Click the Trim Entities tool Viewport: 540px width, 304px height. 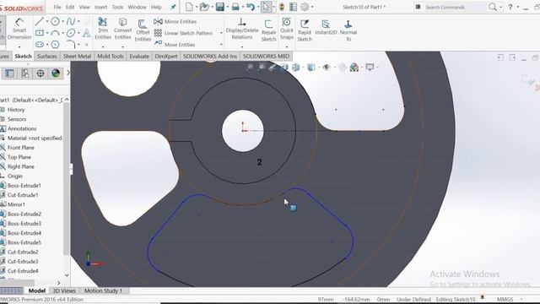[103, 29]
